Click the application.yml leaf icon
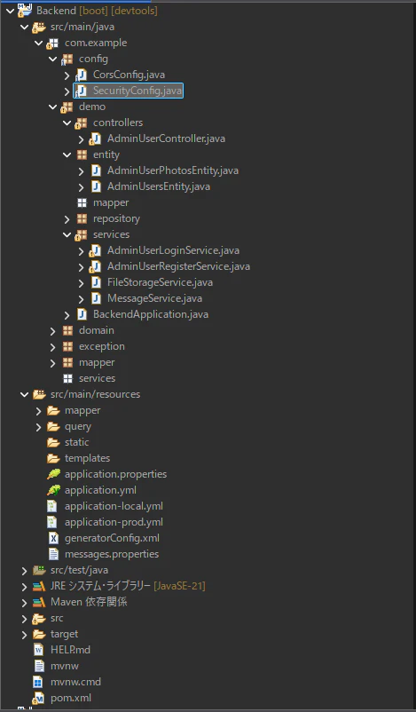The height and width of the screenshot is (712, 416). tap(53, 490)
